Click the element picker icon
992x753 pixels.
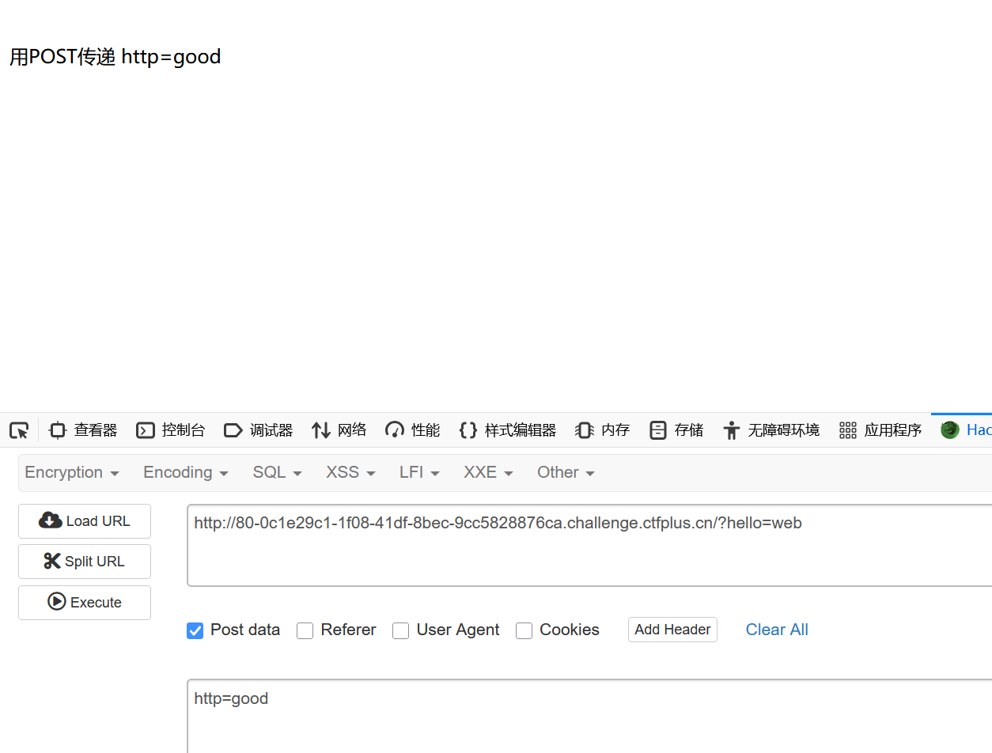(x=19, y=430)
